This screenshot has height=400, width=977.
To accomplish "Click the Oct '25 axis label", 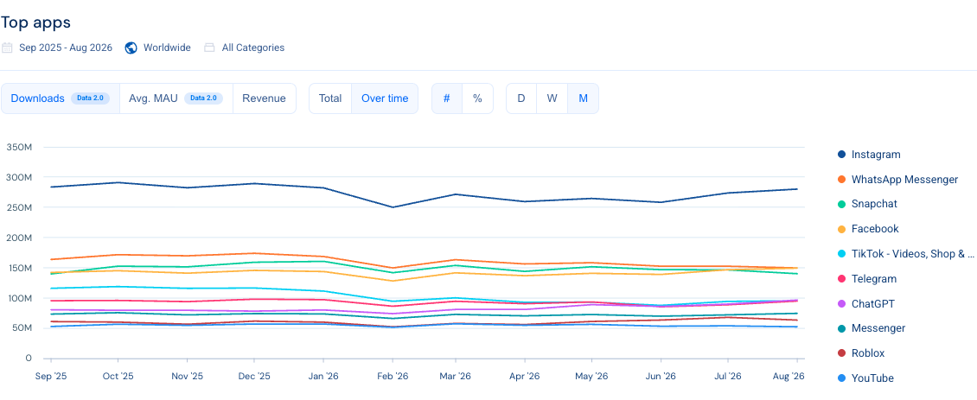I will coord(118,377).
